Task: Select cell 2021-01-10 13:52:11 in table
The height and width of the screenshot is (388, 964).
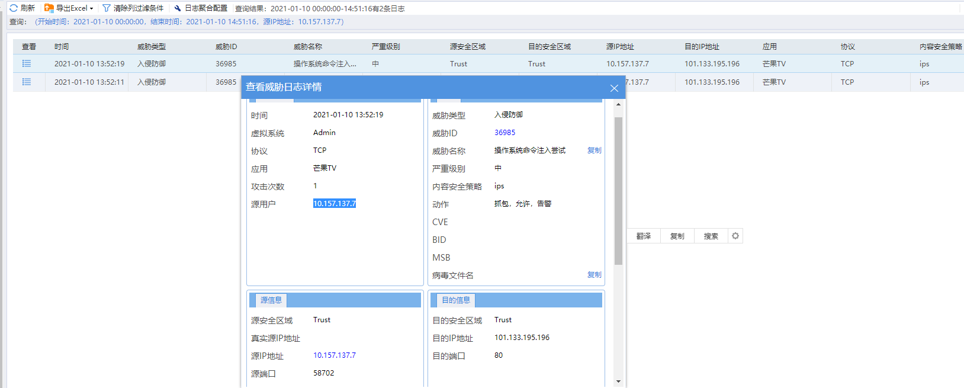Action: [89, 82]
